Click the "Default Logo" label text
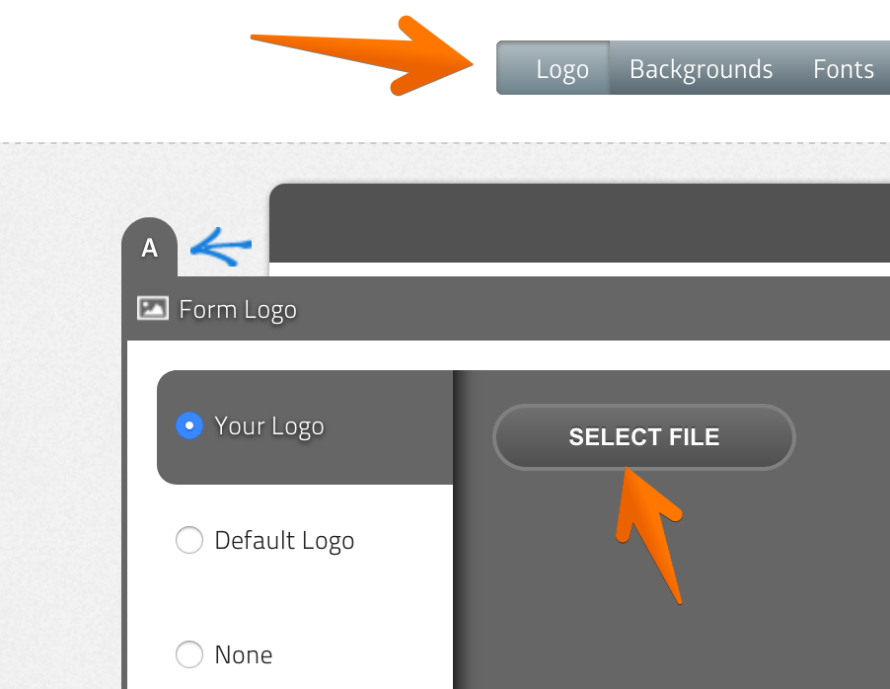890x689 pixels. [x=284, y=541]
